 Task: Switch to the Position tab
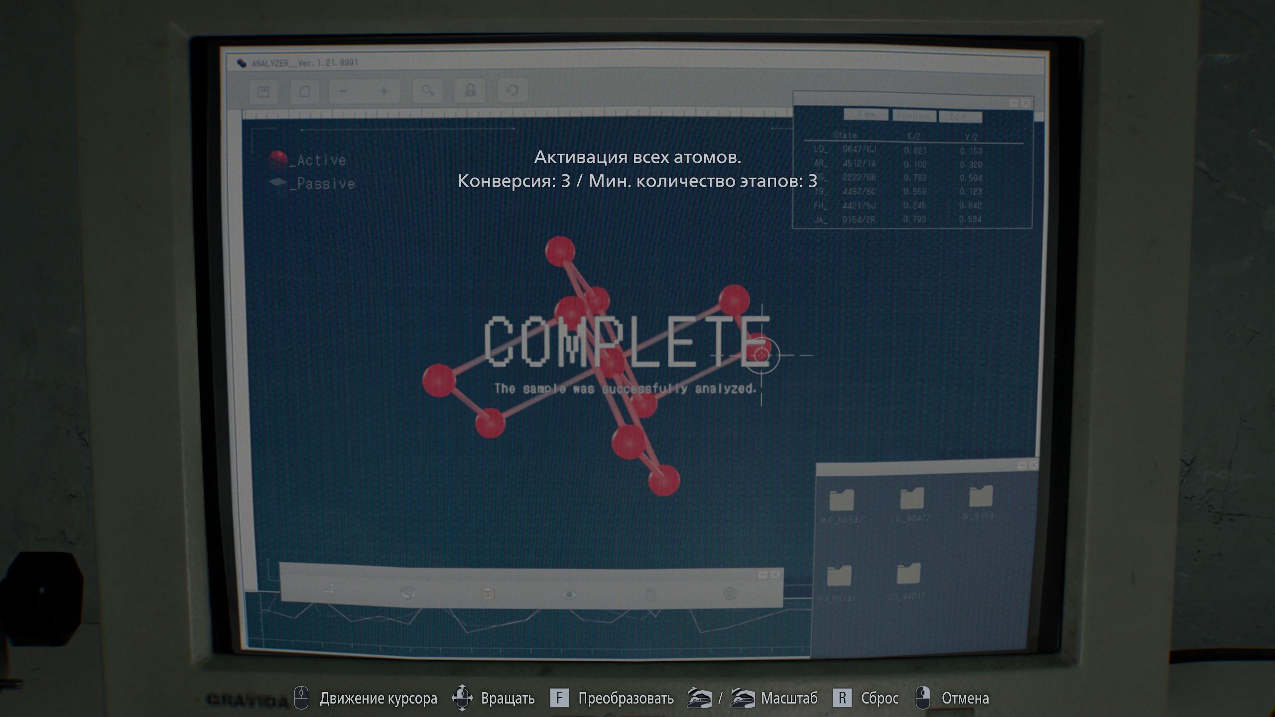point(913,116)
